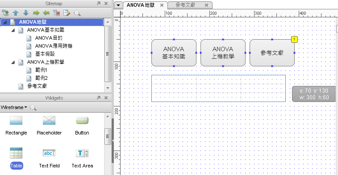Screen dimensions: 338x175
Task: Select ANOVA目的 page in sitemap
Action: pos(49,38)
